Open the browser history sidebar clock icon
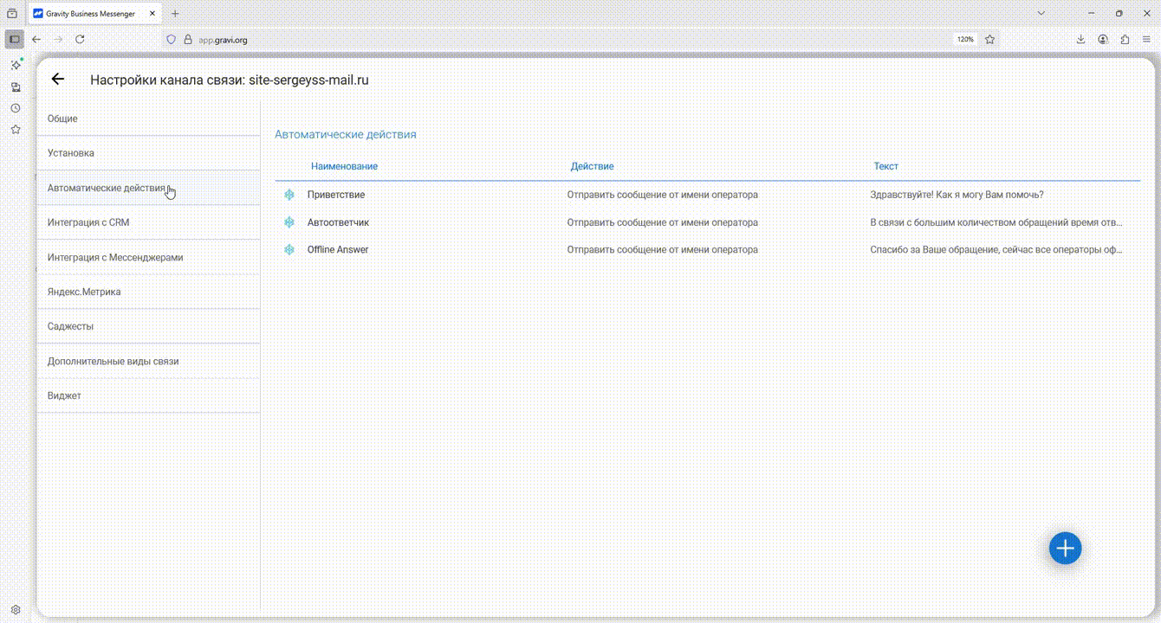The image size is (1161, 623). [16, 108]
